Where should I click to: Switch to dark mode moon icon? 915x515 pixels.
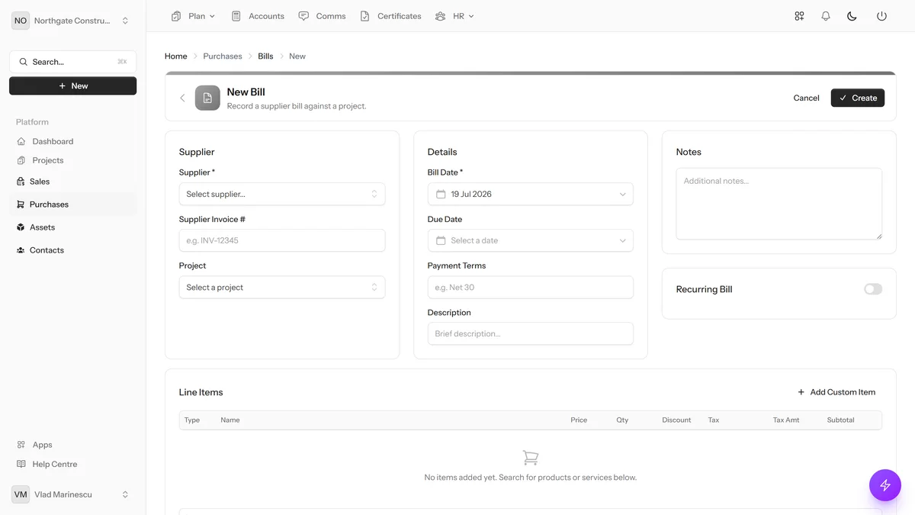[852, 16]
